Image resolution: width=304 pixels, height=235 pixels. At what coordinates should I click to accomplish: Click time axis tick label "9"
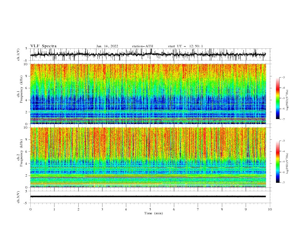[246, 209]
